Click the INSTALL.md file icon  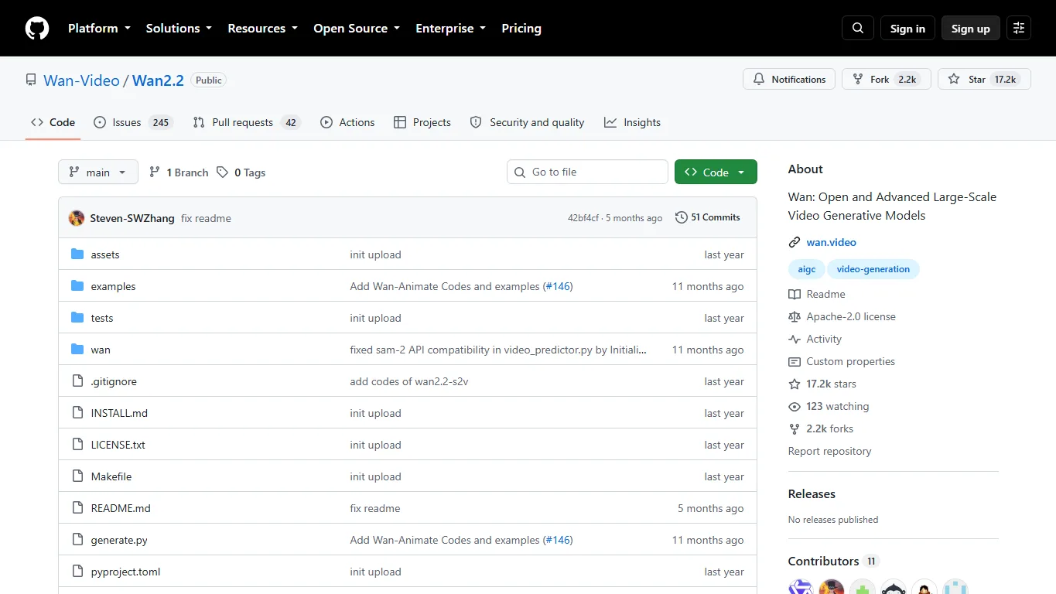click(x=77, y=413)
